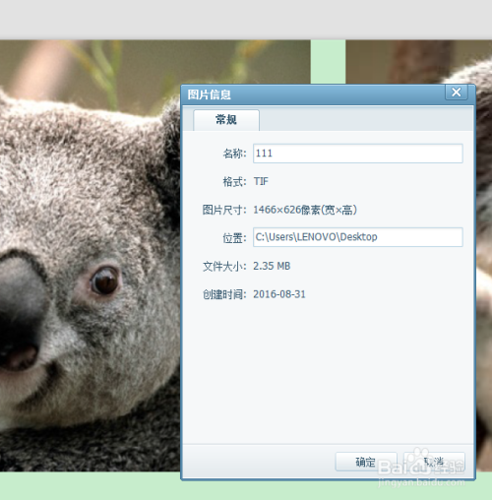This screenshot has height=500, width=492.
Task: Select the 常规 tab
Action: (x=226, y=120)
